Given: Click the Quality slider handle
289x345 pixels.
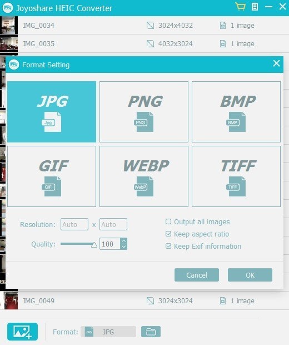Looking at the screenshot, I should click(94, 245).
